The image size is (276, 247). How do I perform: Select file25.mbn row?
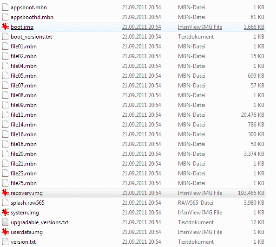133,183
